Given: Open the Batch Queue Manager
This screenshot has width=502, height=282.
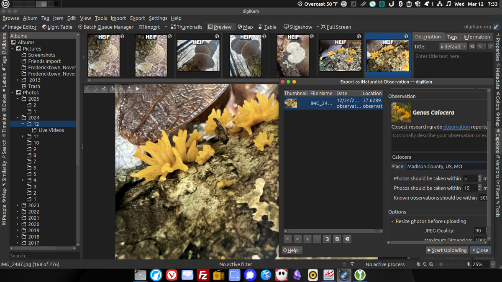Looking at the screenshot, I should click(105, 27).
